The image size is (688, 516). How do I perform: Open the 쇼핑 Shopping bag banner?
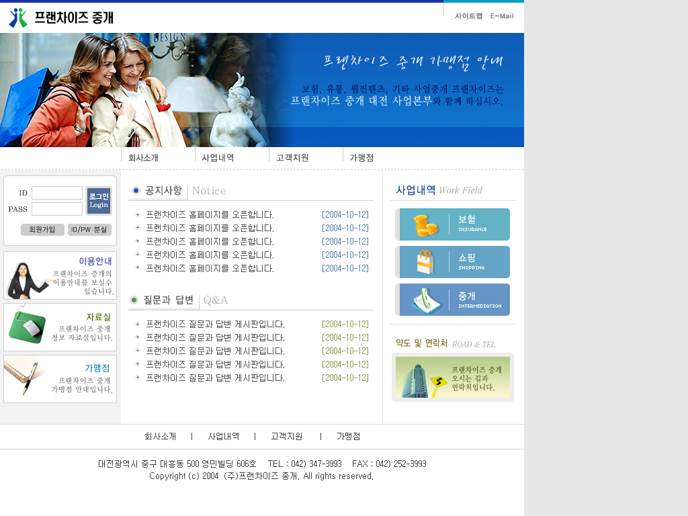pyautogui.click(x=453, y=262)
